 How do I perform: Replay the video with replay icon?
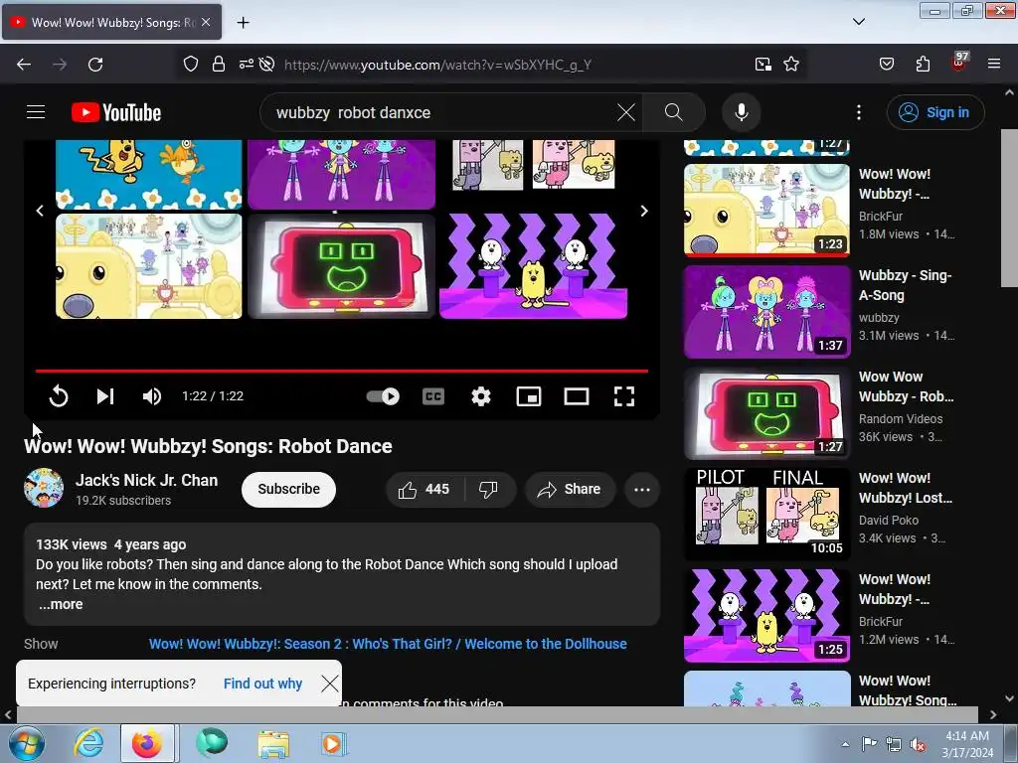(x=59, y=395)
